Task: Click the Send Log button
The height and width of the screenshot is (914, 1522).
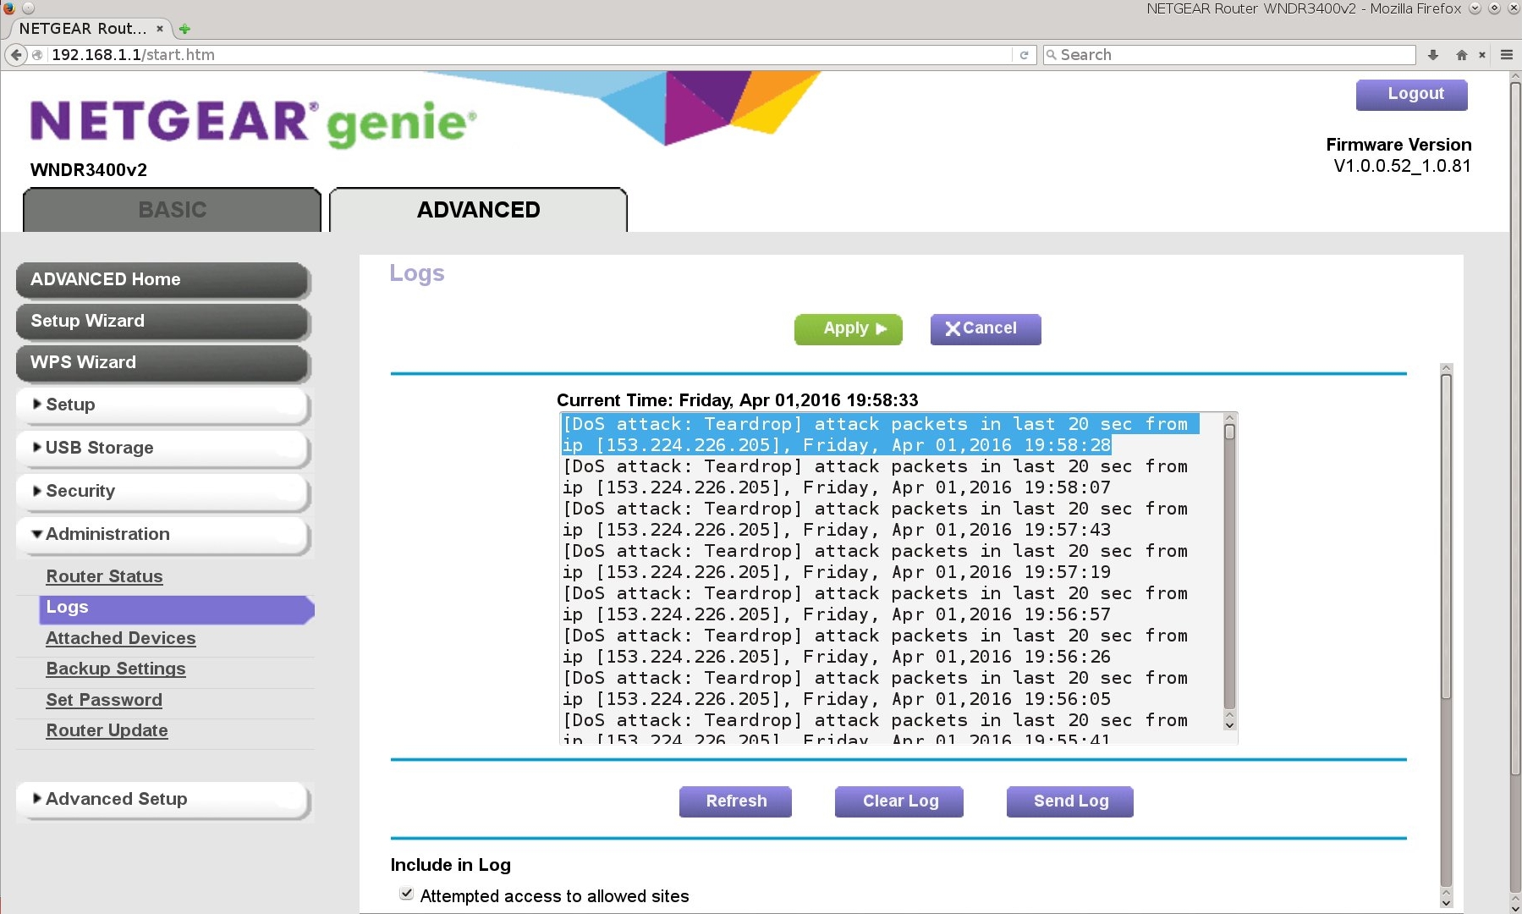Action: 1069,801
